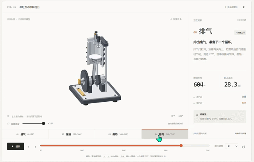Click the 曲轴带动活塞 text at panel bottom
The width and height of the screenshot is (254, 162).
point(241,133)
